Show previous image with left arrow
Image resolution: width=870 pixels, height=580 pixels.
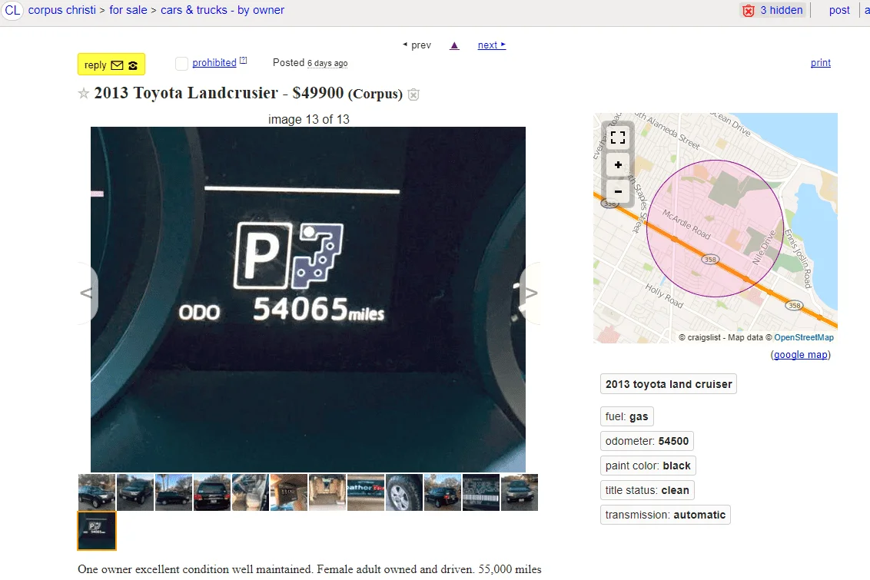[87, 293]
